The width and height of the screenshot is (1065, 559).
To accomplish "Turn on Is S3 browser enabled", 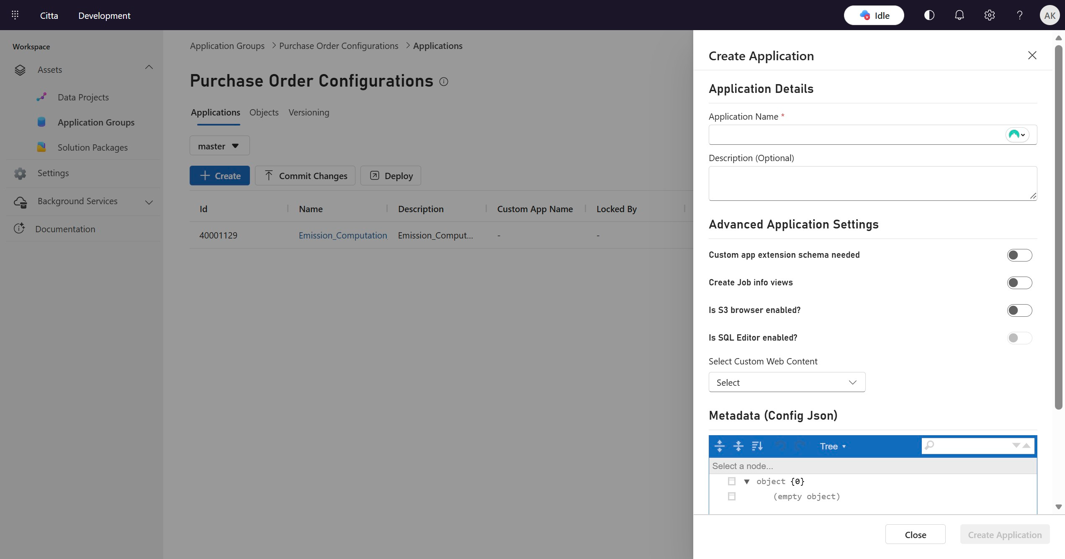I will click(x=1019, y=310).
